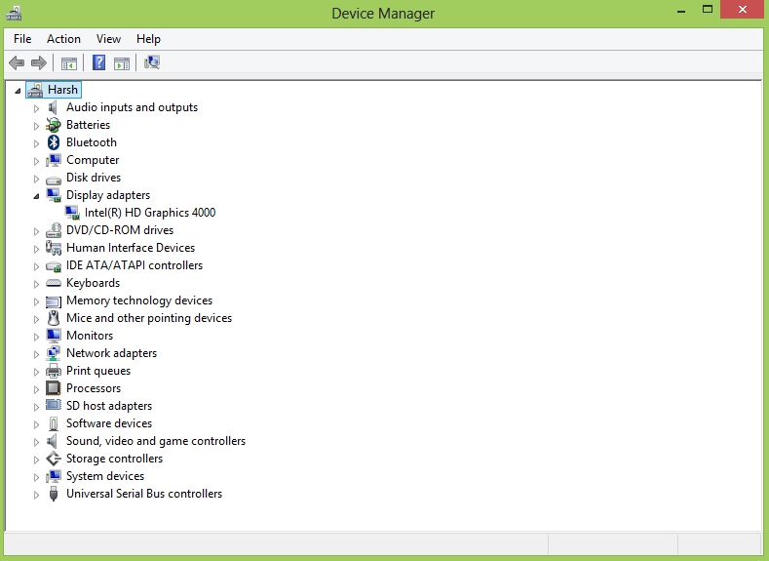The height and width of the screenshot is (561, 769).
Task: Click the Keyboards category icon
Action: tap(54, 283)
